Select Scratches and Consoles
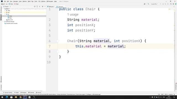The image size is (177, 99). coord(11,23)
